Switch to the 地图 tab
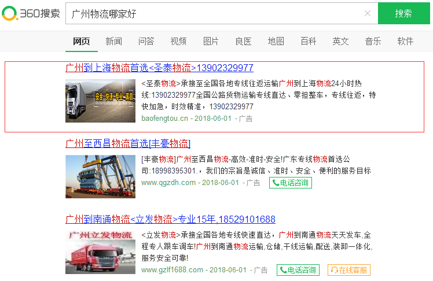The width and height of the screenshot is (433, 281). point(276,41)
